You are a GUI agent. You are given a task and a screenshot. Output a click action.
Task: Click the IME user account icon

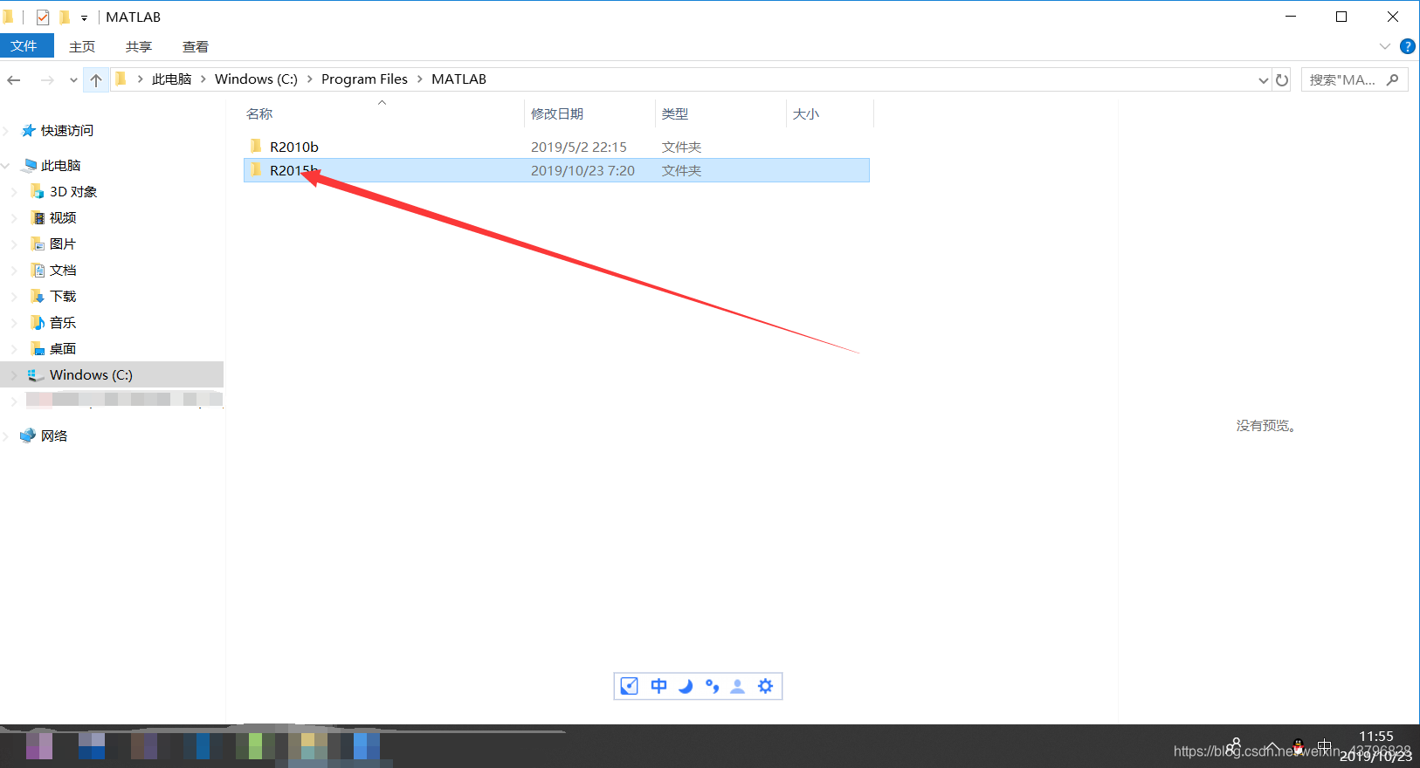[738, 687]
